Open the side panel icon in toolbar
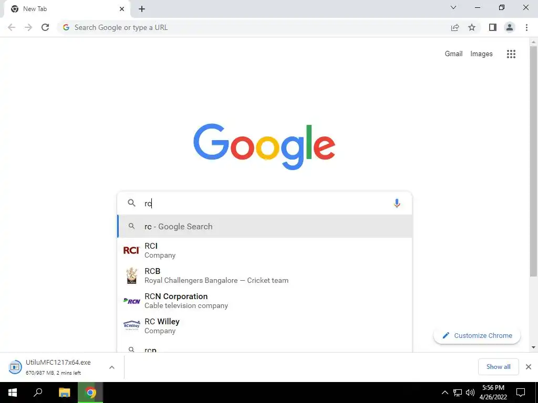Viewport: 538px width, 403px height. point(493,27)
